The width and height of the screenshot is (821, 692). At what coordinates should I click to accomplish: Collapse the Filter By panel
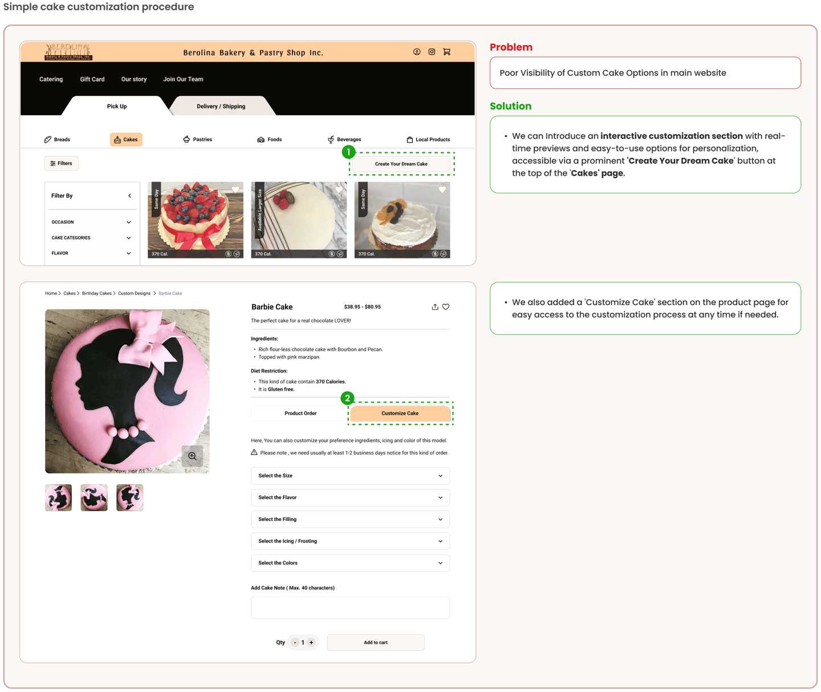coord(129,196)
